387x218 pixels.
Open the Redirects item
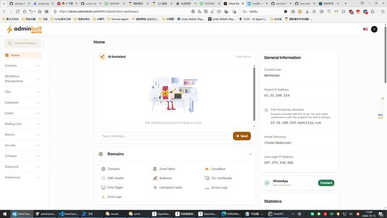tap(163, 178)
